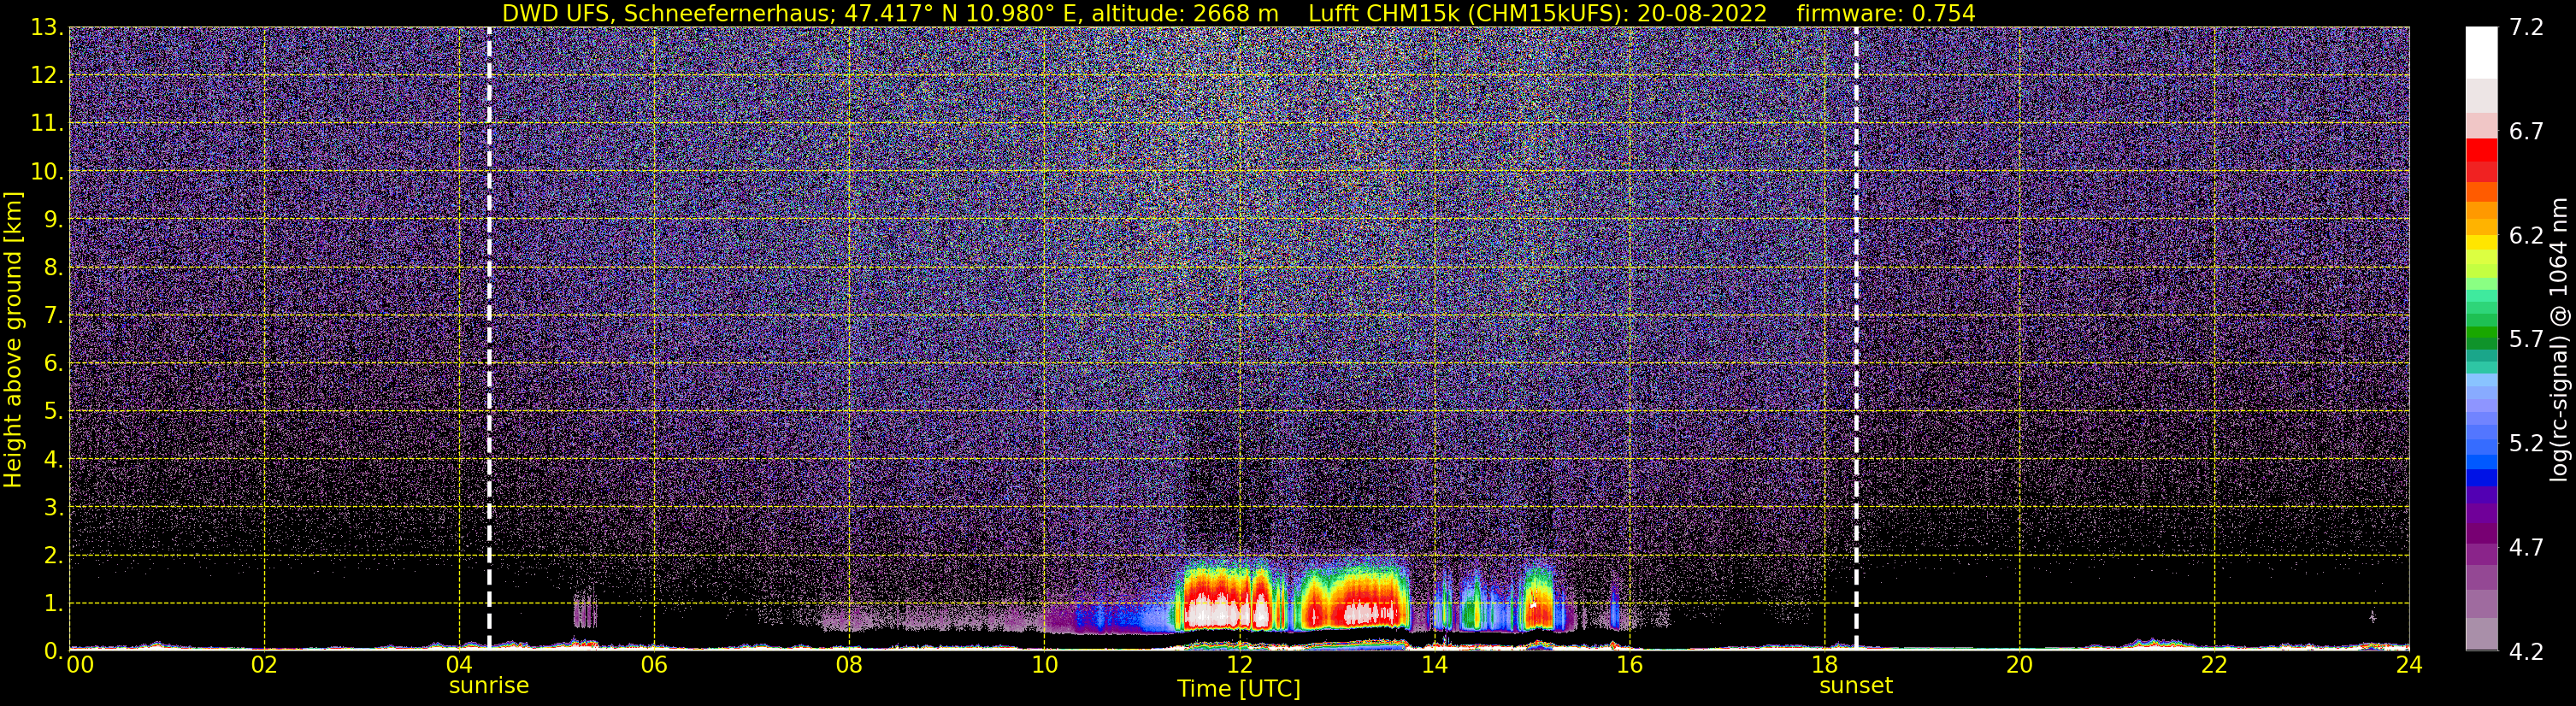Click the '02' time axis tick label

(x=264, y=666)
